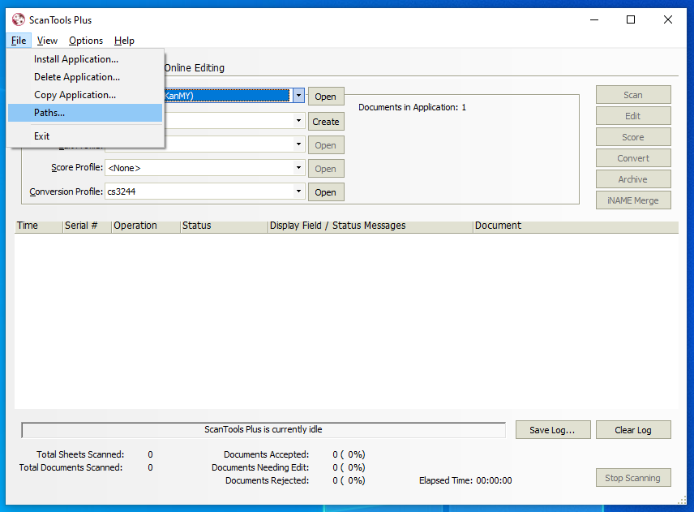Click the 'Documents Needing Edit:' label
Image resolution: width=694 pixels, height=512 pixels.
coord(260,467)
